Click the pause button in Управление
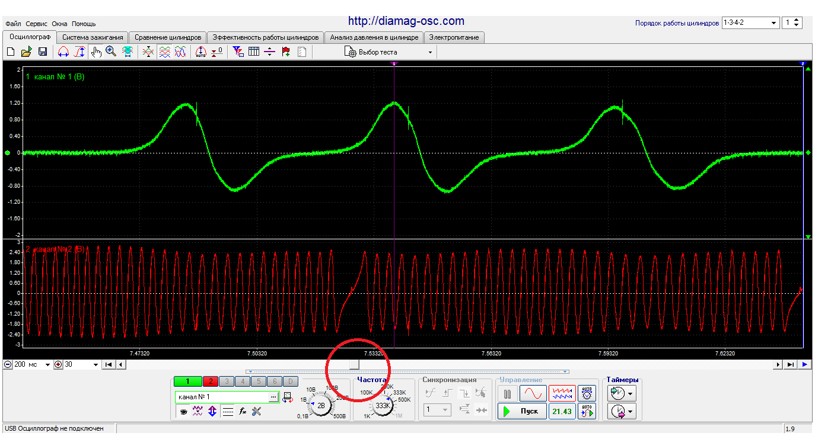This screenshot has height=436, width=815. (x=507, y=393)
